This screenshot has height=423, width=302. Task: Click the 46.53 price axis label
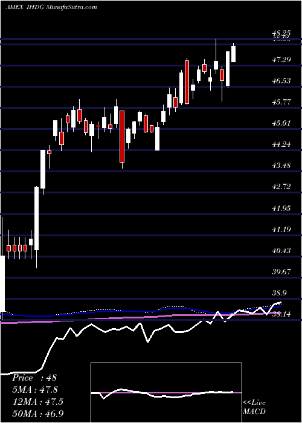coord(281,80)
